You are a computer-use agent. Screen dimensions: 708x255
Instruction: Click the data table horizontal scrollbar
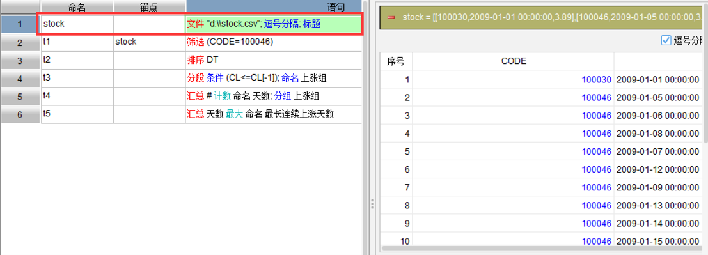(542, 248)
